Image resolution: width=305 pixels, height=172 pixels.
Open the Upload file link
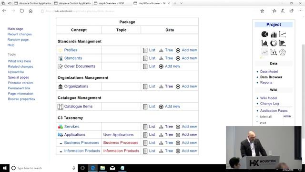tap(16, 72)
